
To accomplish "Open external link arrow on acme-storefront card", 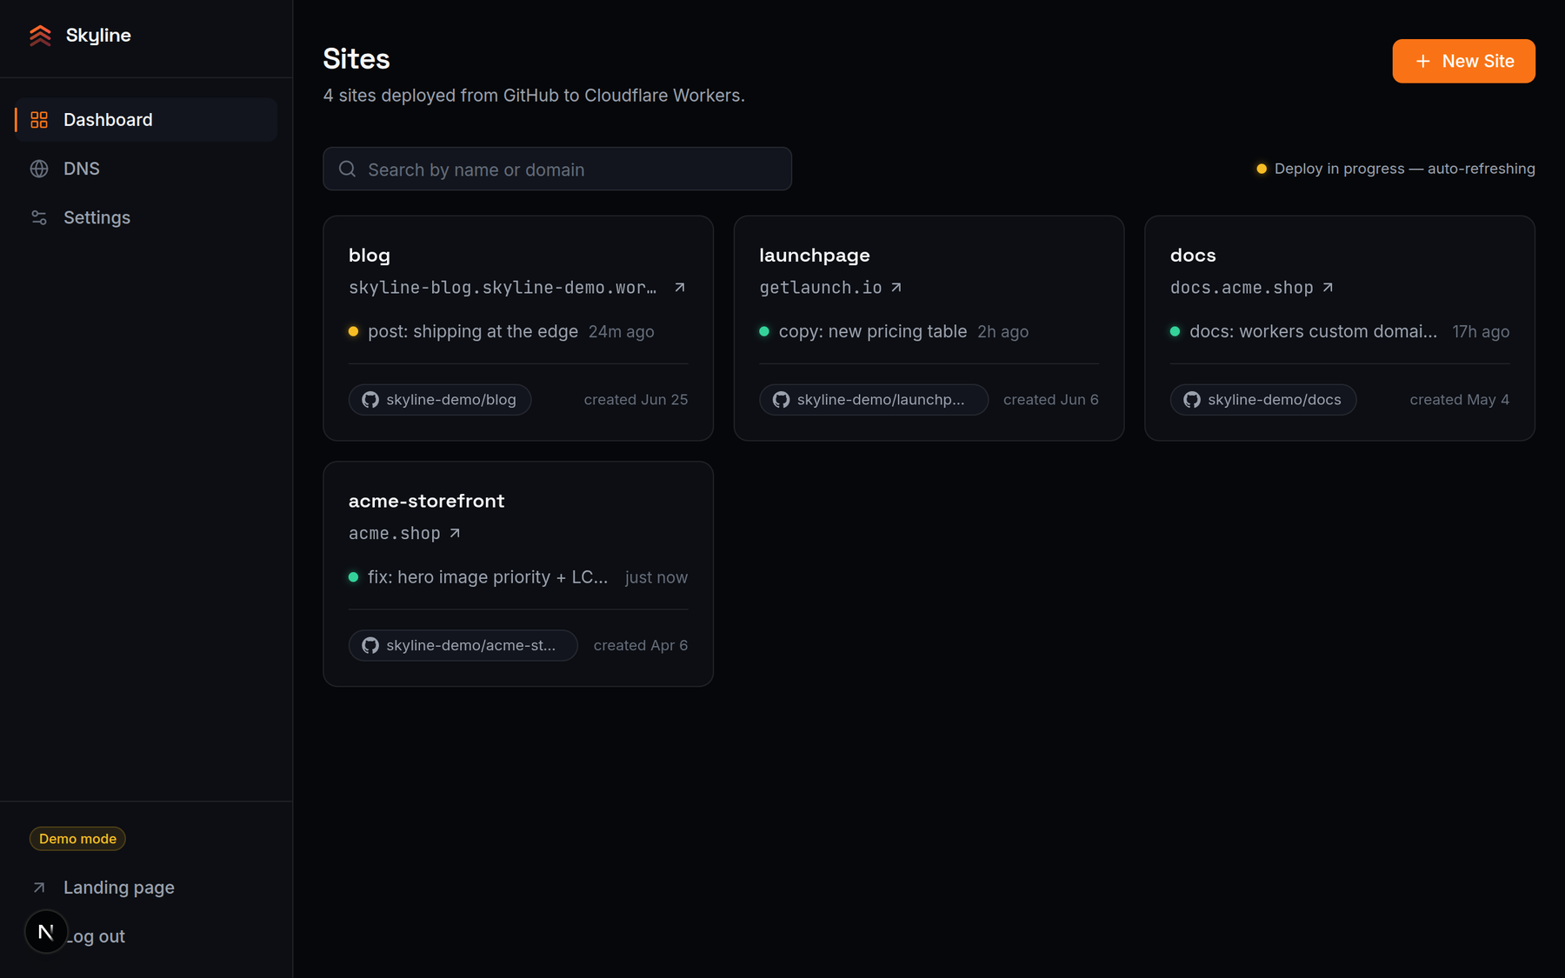I will click(x=455, y=533).
